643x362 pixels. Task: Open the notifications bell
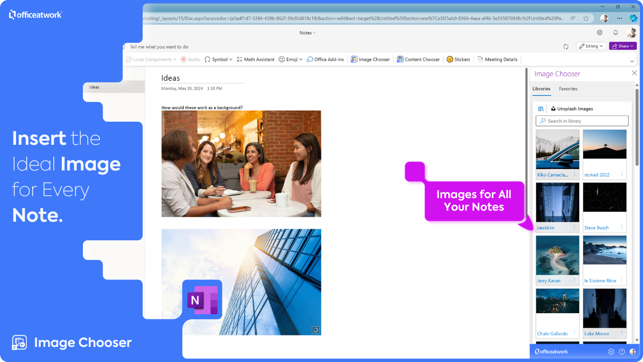tap(615, 33)
